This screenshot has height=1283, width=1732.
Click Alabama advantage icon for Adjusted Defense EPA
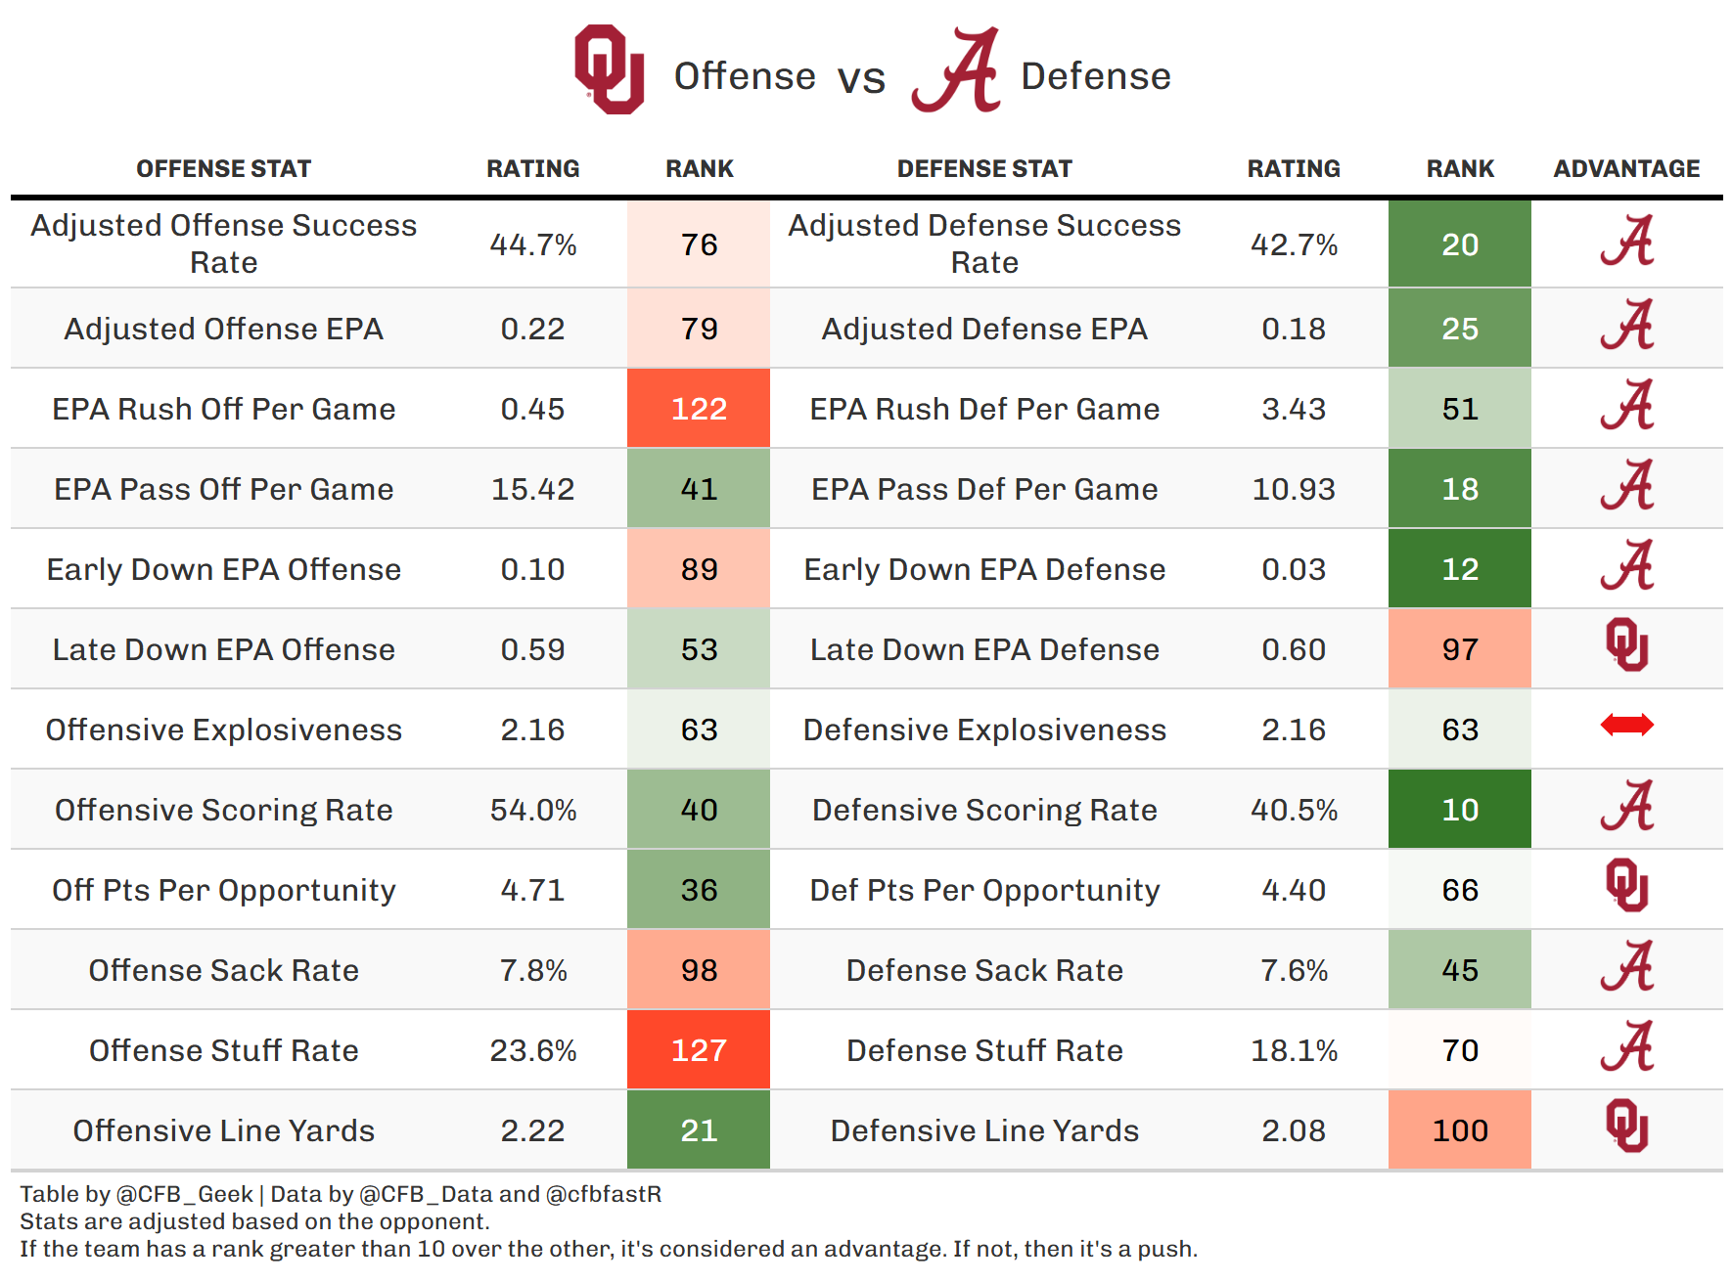click(1626, 327)
